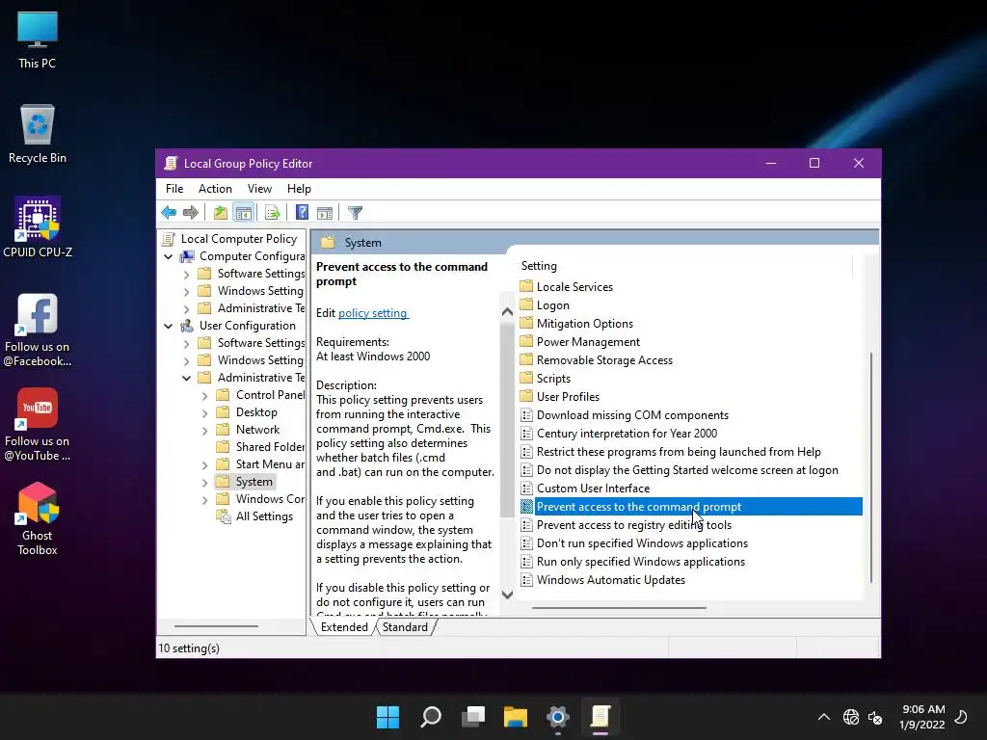Image resolution: width=987 pixels, height=740 pixels.
Task: Click the policy setting link
Action: (x=373, y=313)
